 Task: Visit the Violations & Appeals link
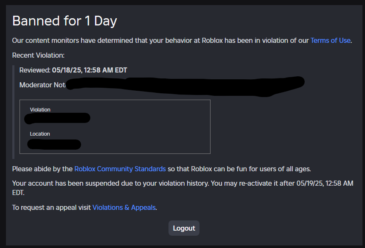click(124, 208)
